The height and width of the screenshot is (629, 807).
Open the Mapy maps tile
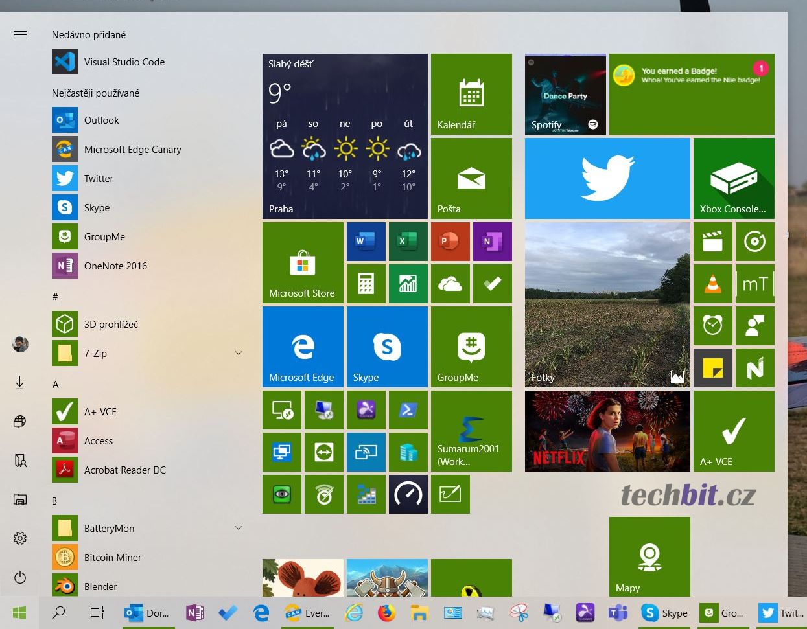click(x=649, y=557)
